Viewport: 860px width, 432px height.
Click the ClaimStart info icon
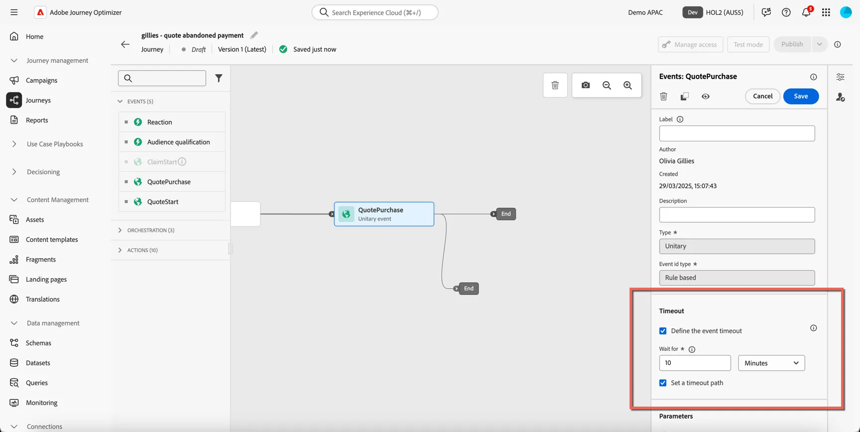click(x=182, y=162)
